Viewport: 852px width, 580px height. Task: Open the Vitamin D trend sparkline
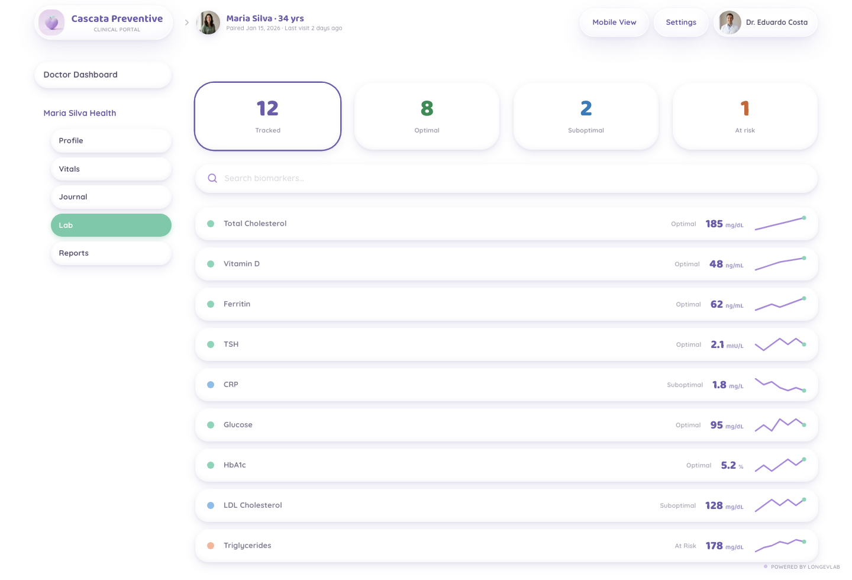pyautogui.click(x=780, y=263)
